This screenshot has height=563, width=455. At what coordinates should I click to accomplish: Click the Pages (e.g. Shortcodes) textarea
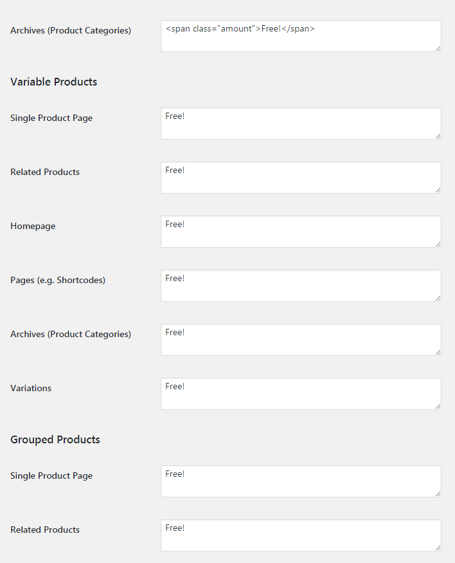[301, 286]
